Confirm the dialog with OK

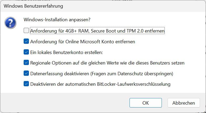click(146, 103)
